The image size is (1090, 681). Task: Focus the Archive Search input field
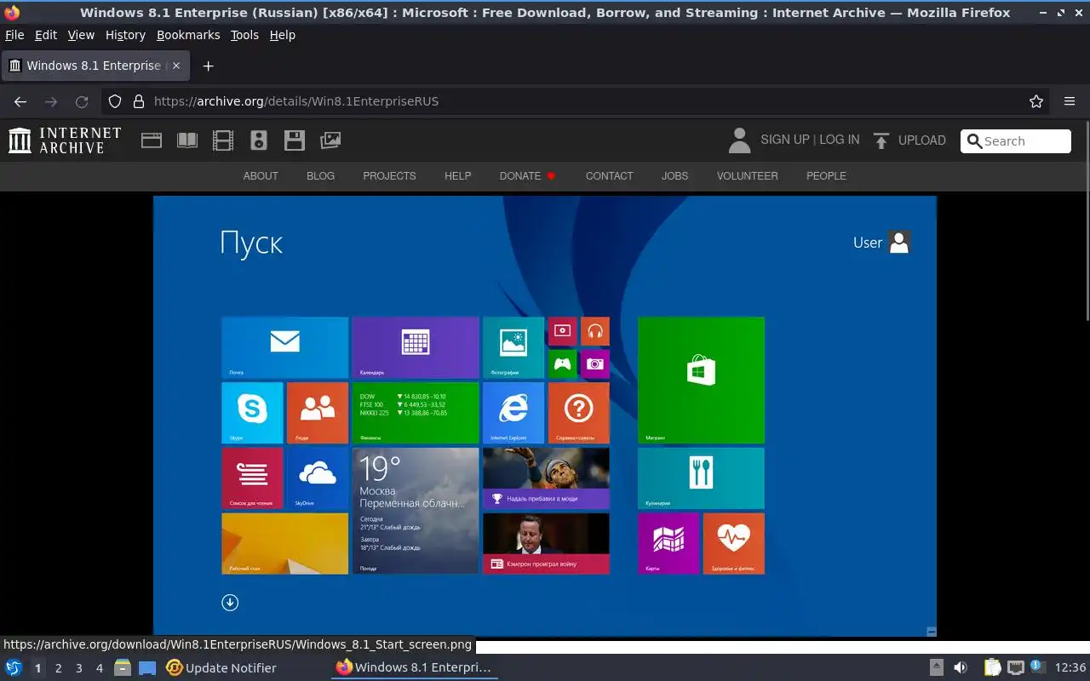click(x=1016, y=141)
